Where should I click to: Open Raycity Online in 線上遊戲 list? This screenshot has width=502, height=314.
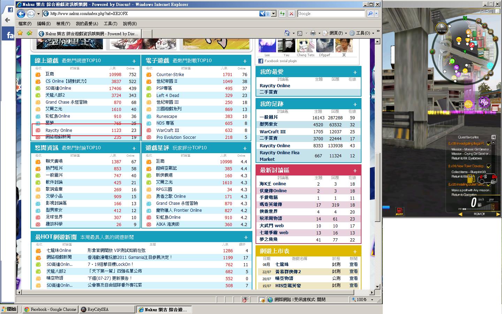click(59, 130)
